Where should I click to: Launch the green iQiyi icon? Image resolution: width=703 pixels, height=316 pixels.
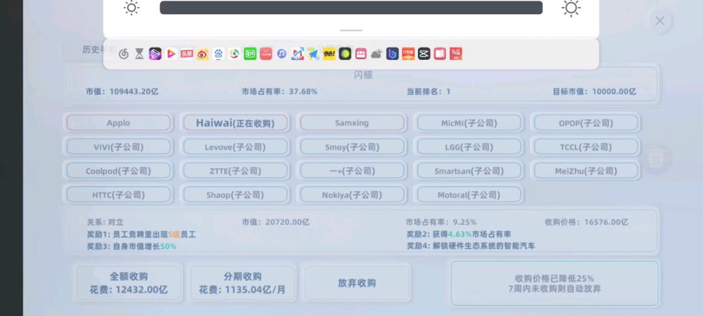(250, 54)
